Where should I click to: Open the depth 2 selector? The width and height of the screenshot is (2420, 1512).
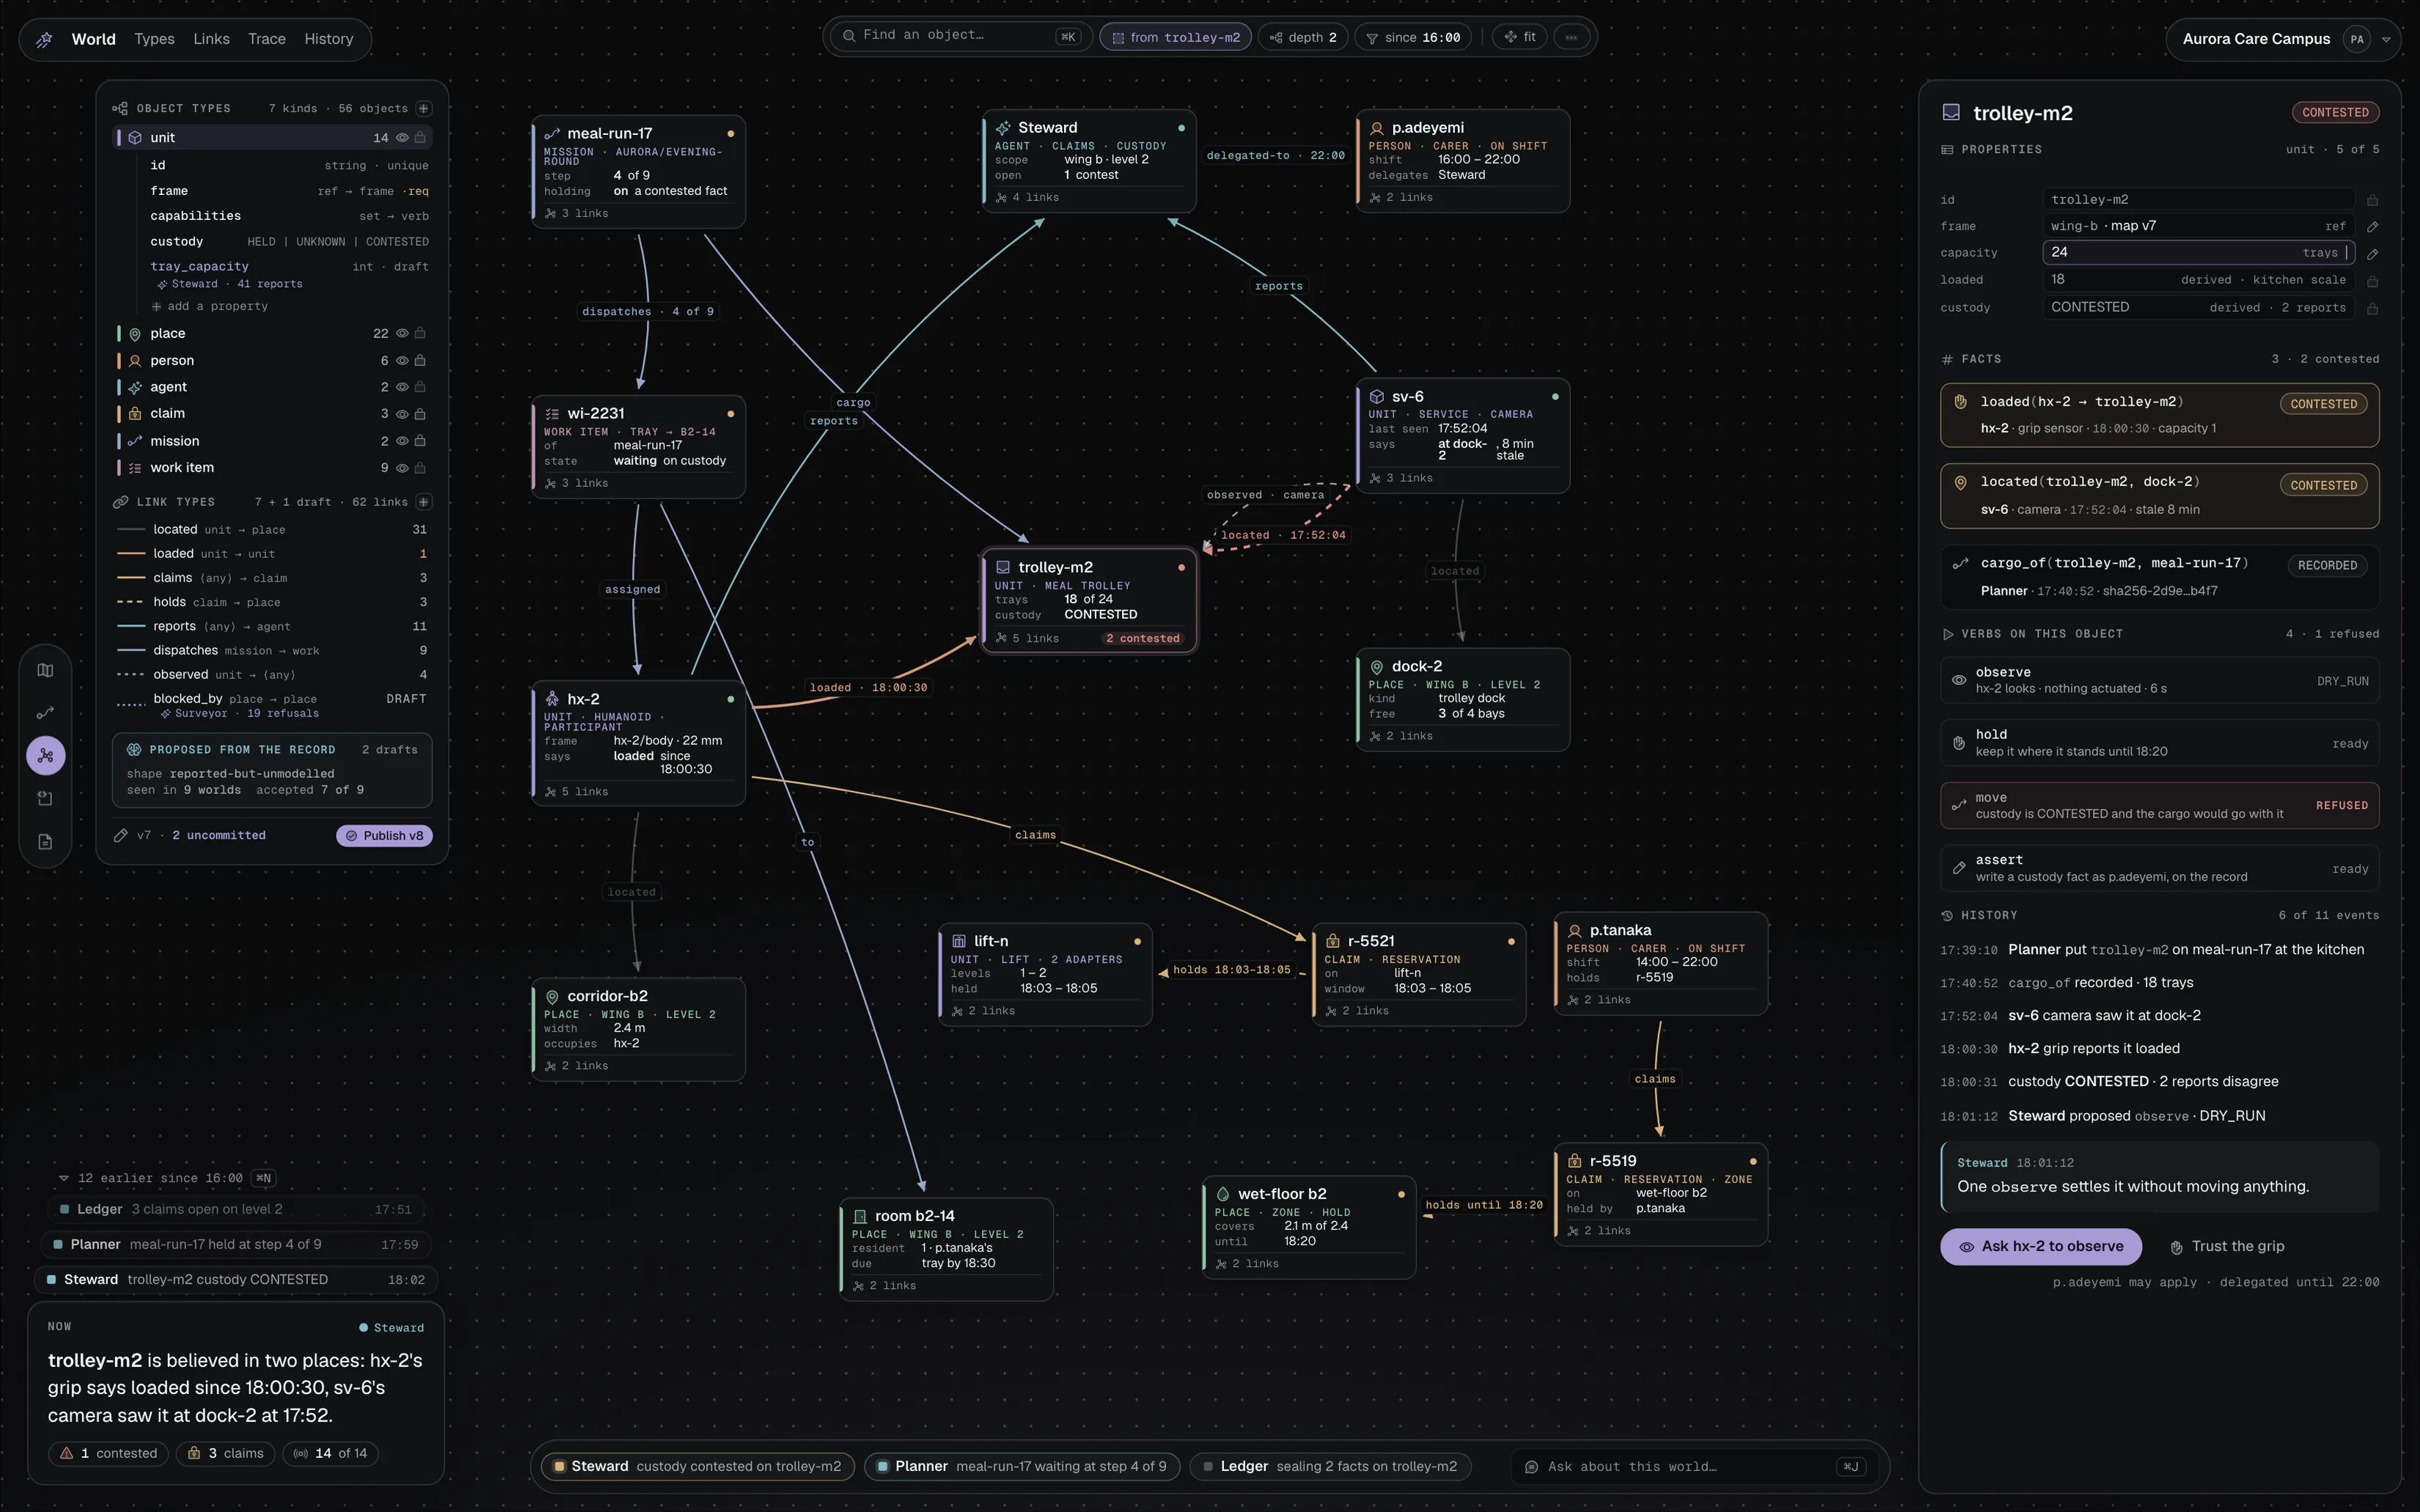[x=1303, y=37]
